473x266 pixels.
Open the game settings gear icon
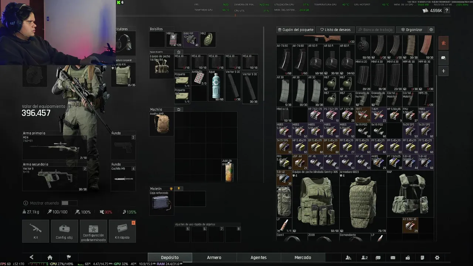pyautogui.click(x=437, y=258)
